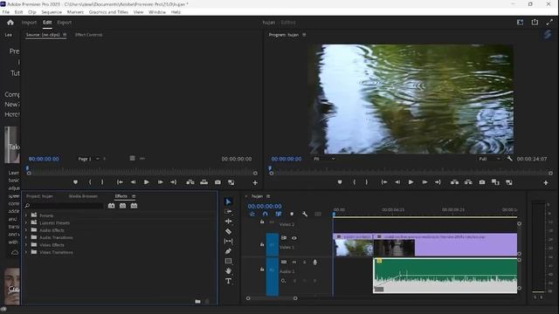This screenshot has width=559, height=314.
Task: Toggle Snap in timeline magnet
Action: pos(265,214)
